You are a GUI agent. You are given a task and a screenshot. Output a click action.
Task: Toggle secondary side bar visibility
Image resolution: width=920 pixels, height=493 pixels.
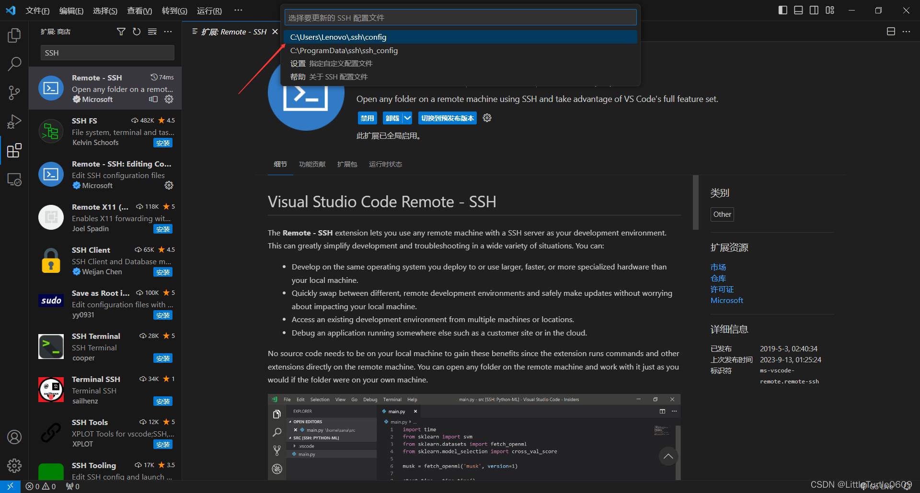coord(814,10)
